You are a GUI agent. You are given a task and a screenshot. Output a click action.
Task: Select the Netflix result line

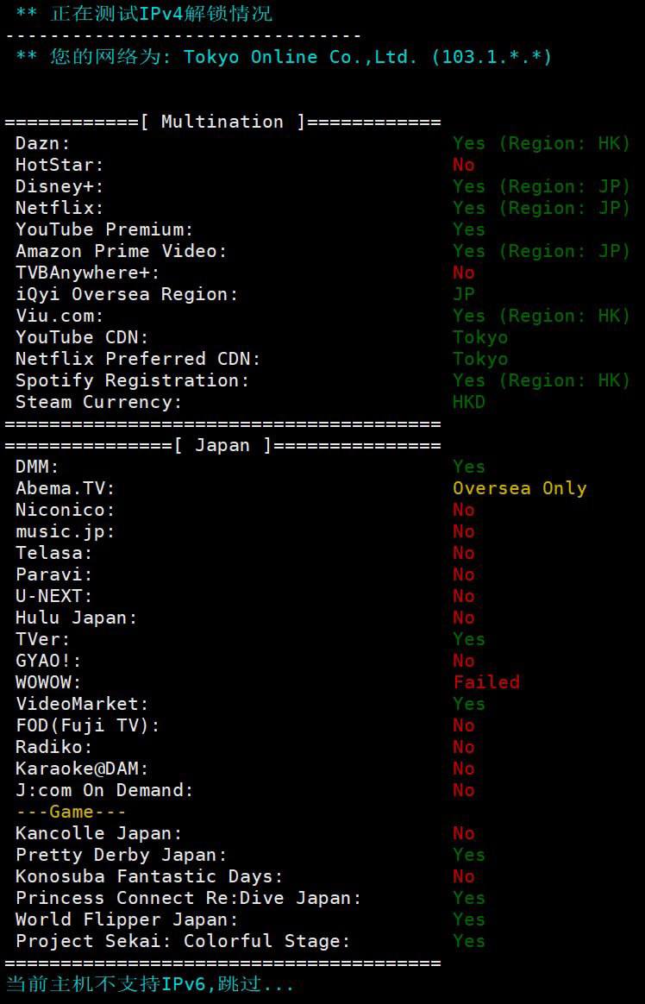click(323, 208)
